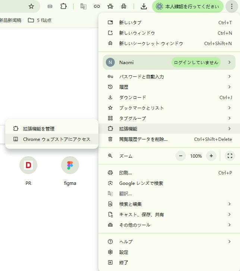
Task: Expand ブックマークとリスト chevron
Action: coord(229,108)
